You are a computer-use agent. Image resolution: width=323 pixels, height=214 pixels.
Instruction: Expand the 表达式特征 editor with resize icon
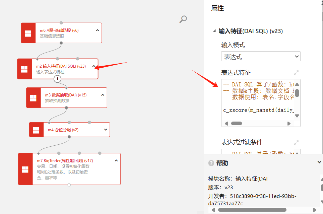tap(296, 73)
